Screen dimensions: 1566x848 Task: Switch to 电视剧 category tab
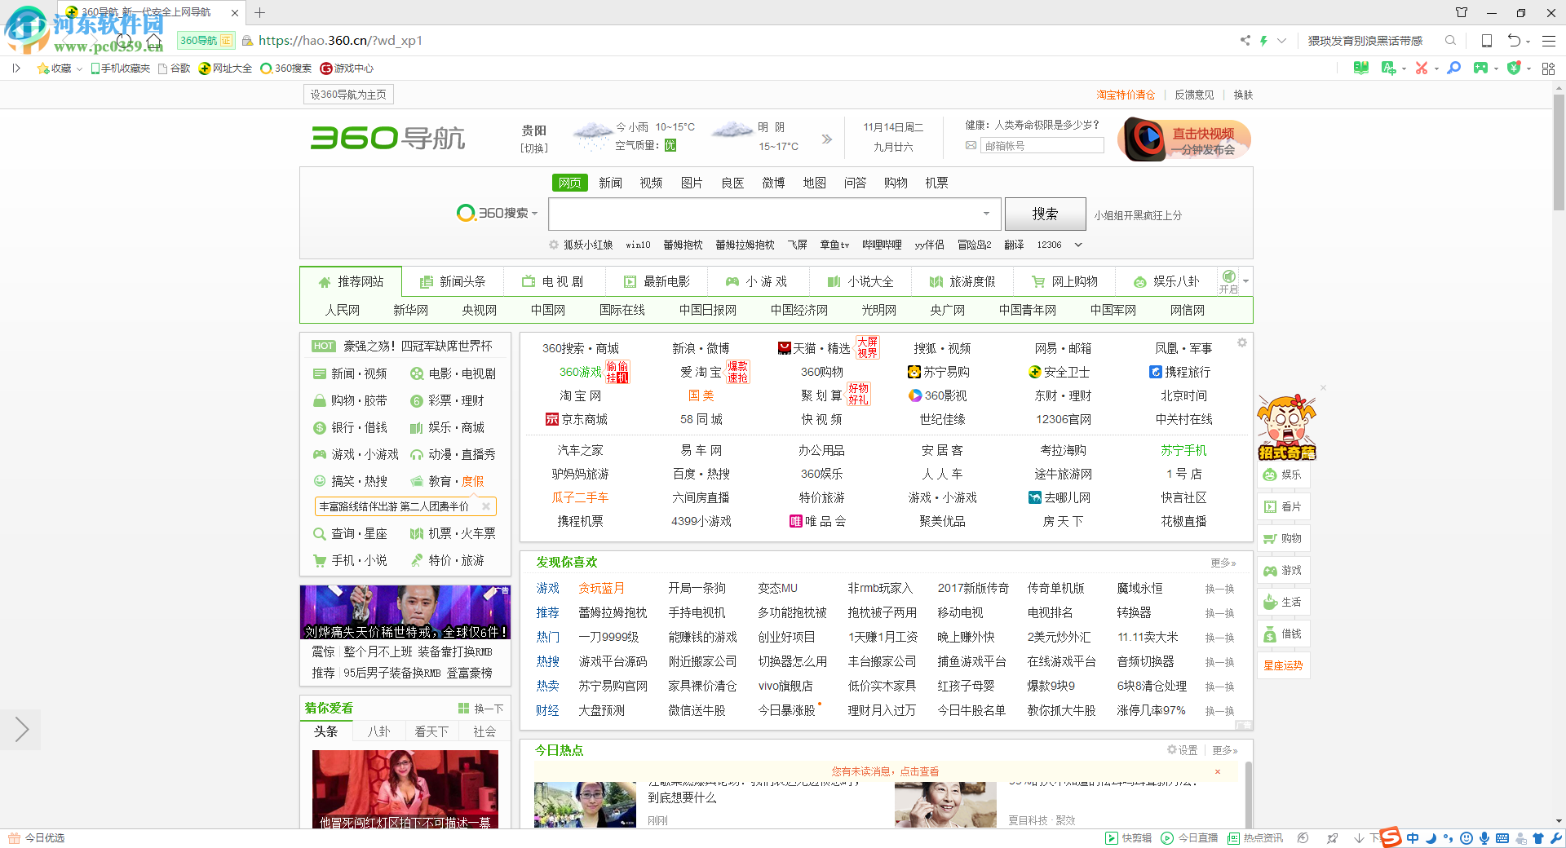pyautogui.click(x=555, y=281)
